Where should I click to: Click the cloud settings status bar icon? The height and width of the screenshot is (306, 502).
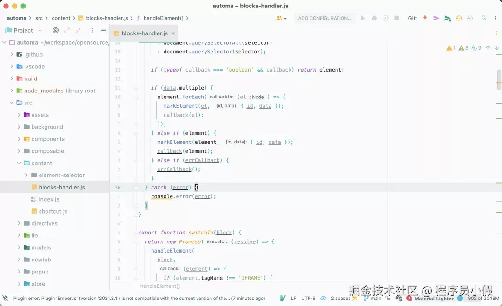coord(399,298)
